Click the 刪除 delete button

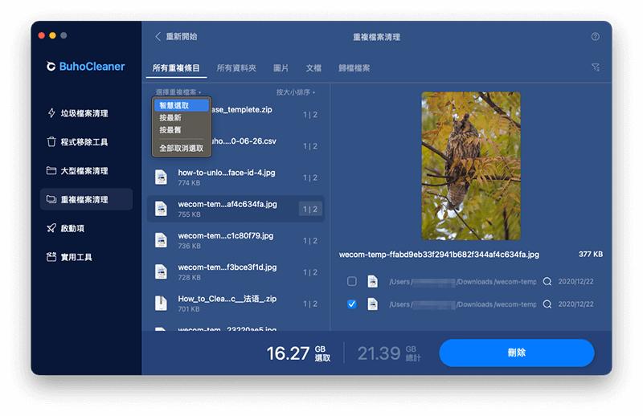coord(517,353)
